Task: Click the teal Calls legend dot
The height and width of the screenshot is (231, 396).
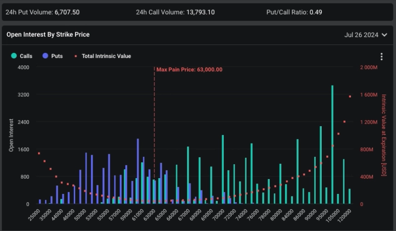Action: click(14, 56)
